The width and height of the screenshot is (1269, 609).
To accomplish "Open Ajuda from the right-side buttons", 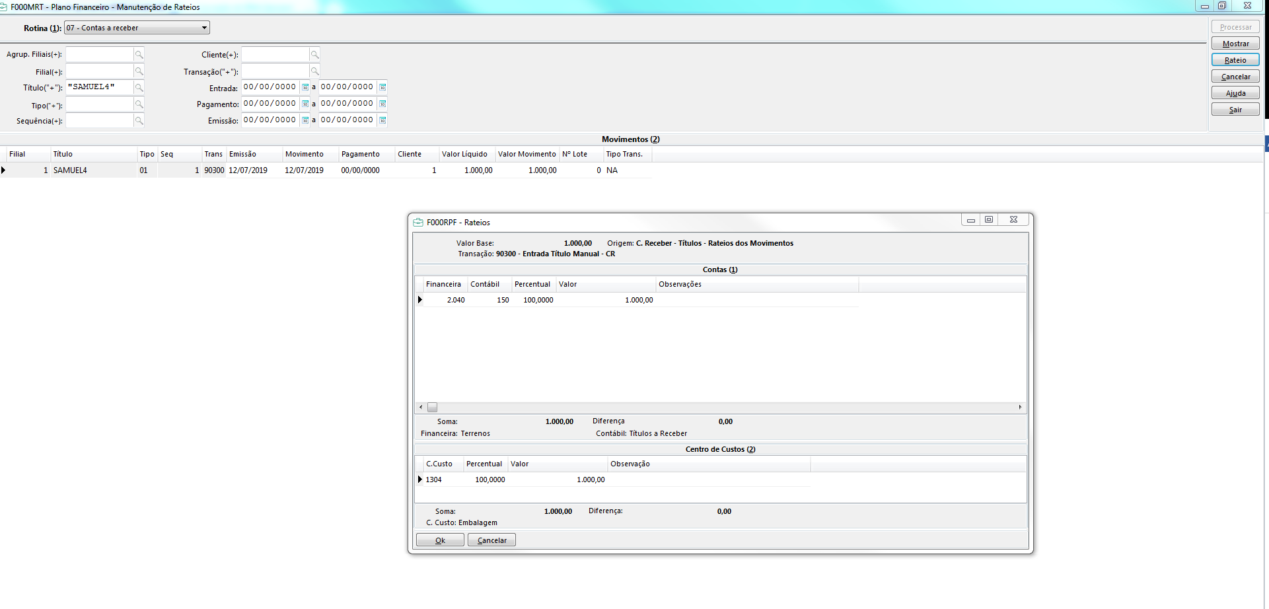I will (1235, 93).
